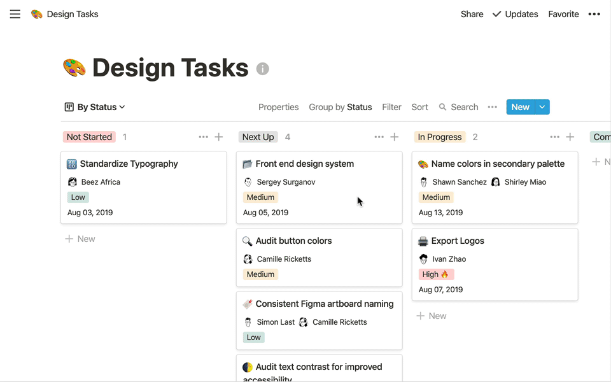The height and width of the screenshot is (382, 611).
Task: Open the hamburger sidebar menu
Action: pyautogui.click(x=15, y=14)
